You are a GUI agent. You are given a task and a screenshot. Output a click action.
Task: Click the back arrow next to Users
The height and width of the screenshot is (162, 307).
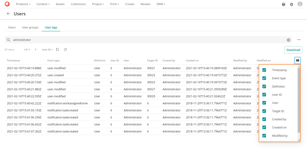pyautogui.click(x=8, y=14)
